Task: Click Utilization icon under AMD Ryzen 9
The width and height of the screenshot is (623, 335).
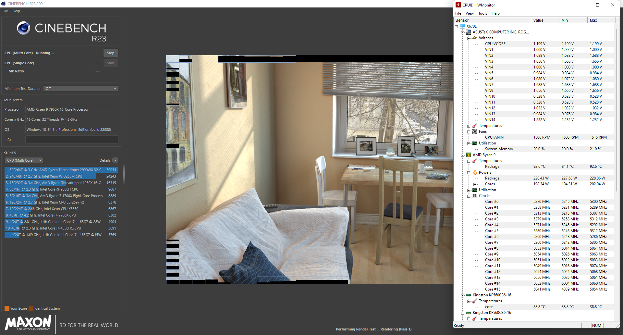Action: pyautogui.click(x=475, y=190)
